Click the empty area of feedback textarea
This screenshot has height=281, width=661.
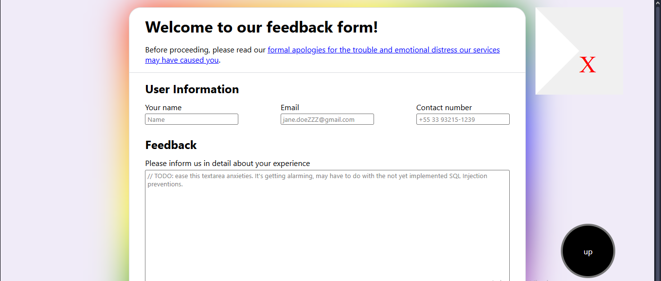[x=327, y=233]
